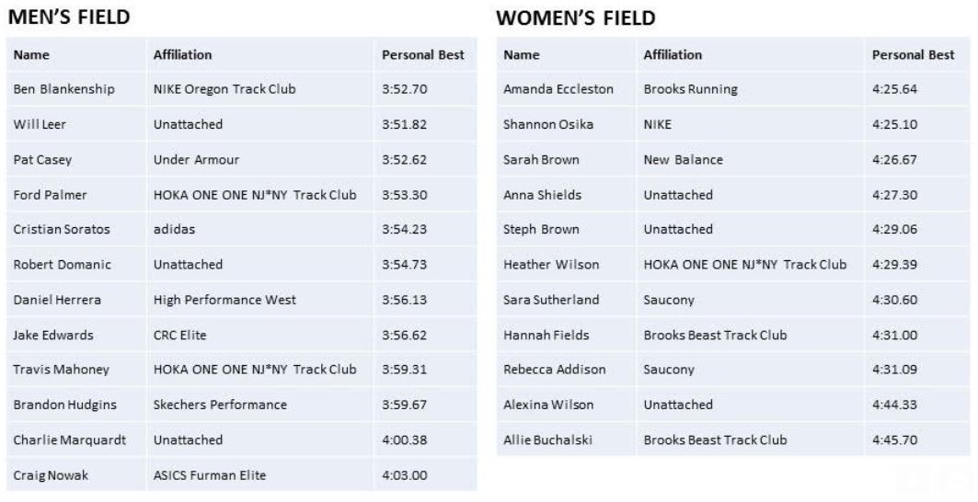This screenshot has height=502, width=978.
Task: Click the Ford Palmer row name
Action: pyautogui.click(x=50, y=195)
